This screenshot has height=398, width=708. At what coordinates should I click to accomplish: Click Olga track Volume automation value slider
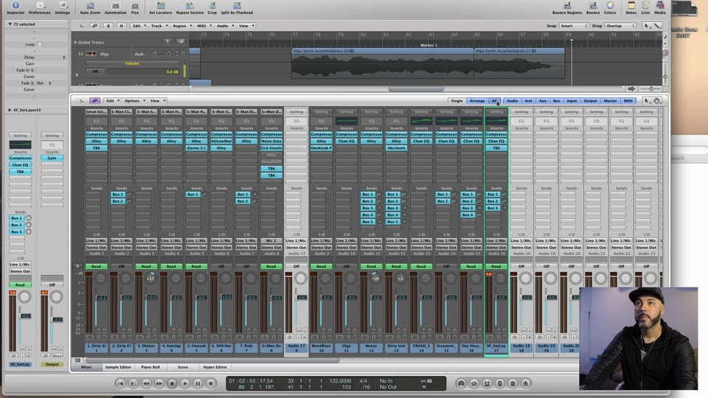click(x=144, y=71)
